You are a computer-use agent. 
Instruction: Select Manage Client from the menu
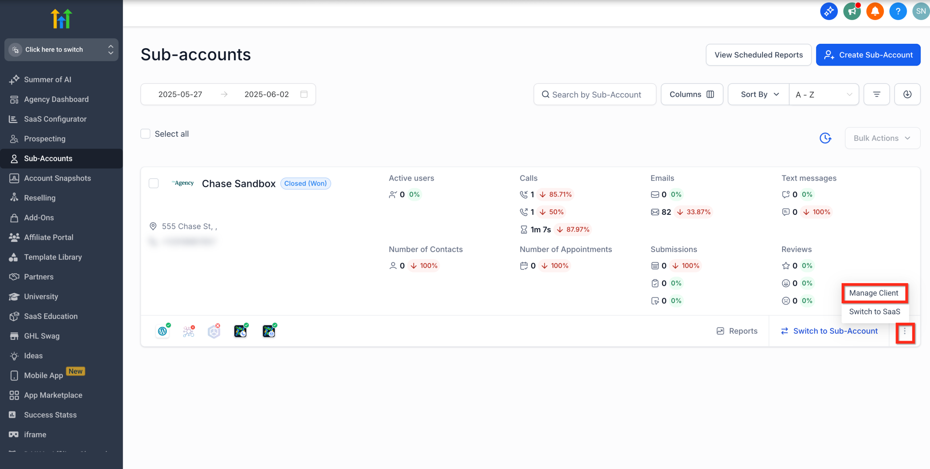(x=874, y=293)
